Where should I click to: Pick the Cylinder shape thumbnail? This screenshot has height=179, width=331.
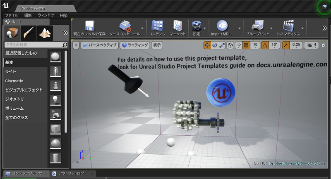click(55, 158)
